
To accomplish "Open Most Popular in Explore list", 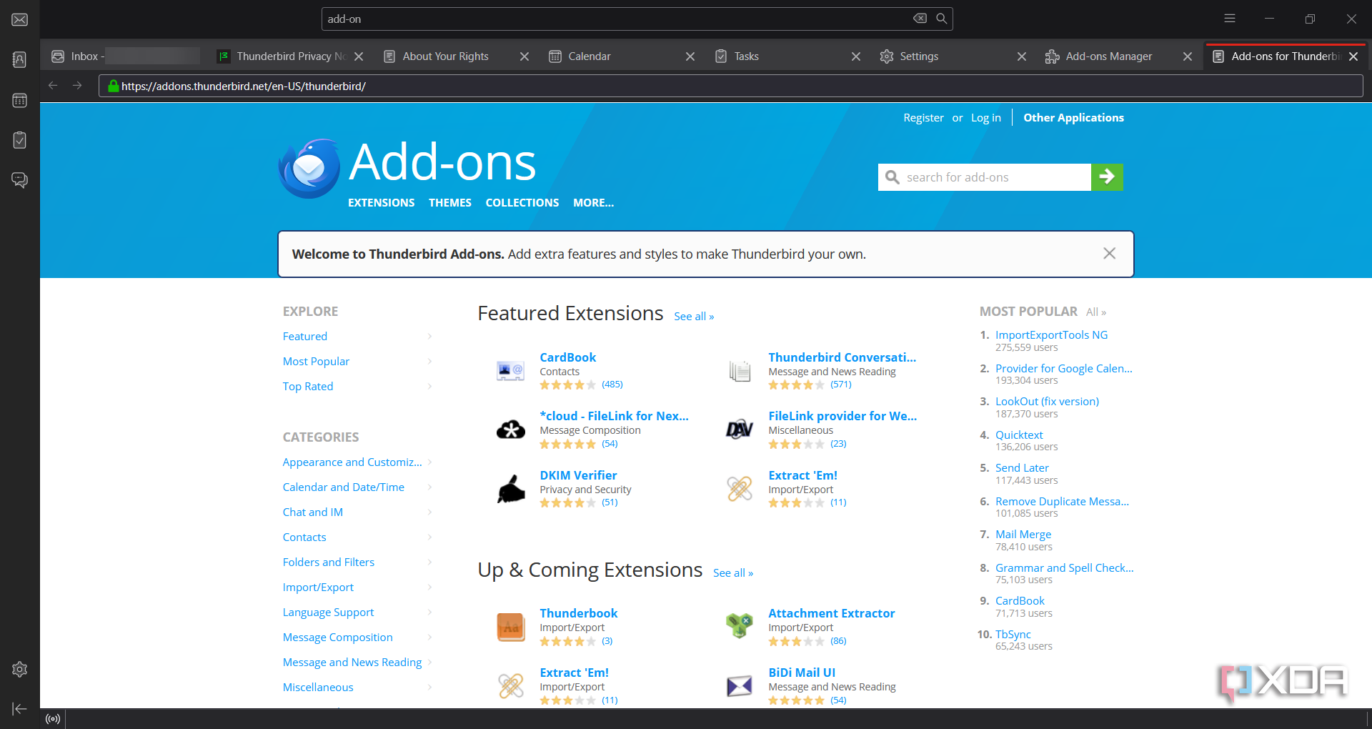I will (x=316, y=362).
